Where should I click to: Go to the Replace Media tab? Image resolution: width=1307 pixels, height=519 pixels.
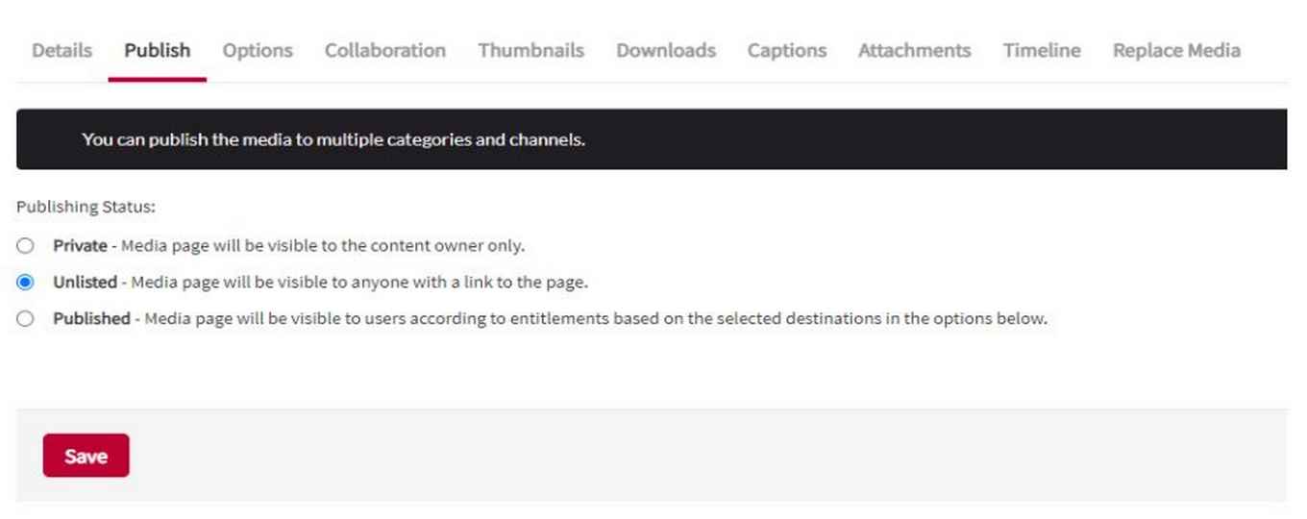1176,51
